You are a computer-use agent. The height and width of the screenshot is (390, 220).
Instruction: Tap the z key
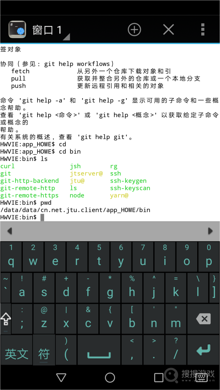44,318
